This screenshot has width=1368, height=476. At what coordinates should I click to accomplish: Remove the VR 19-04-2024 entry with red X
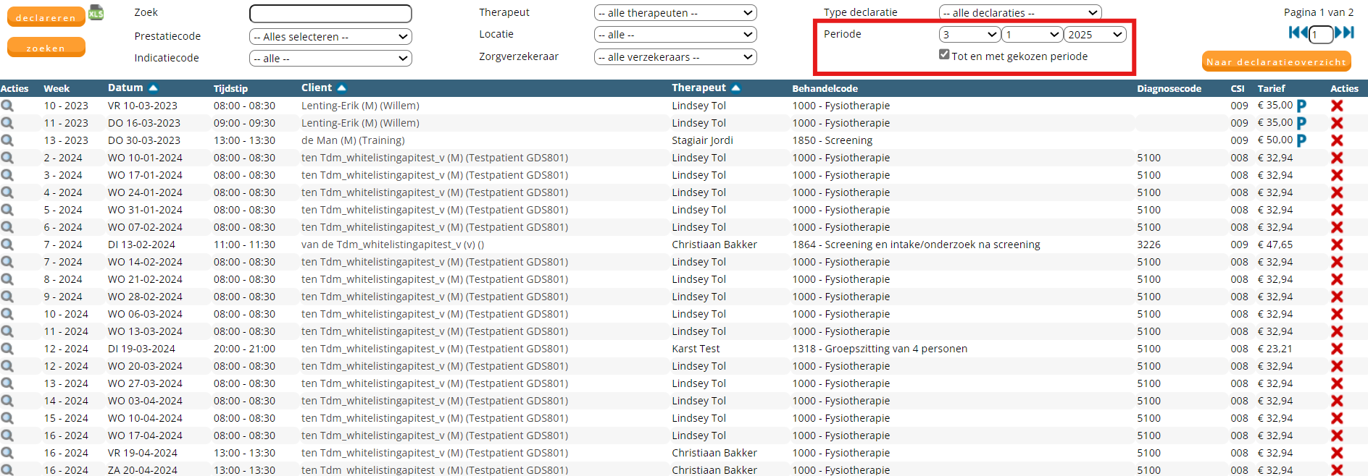point(1337,453)
